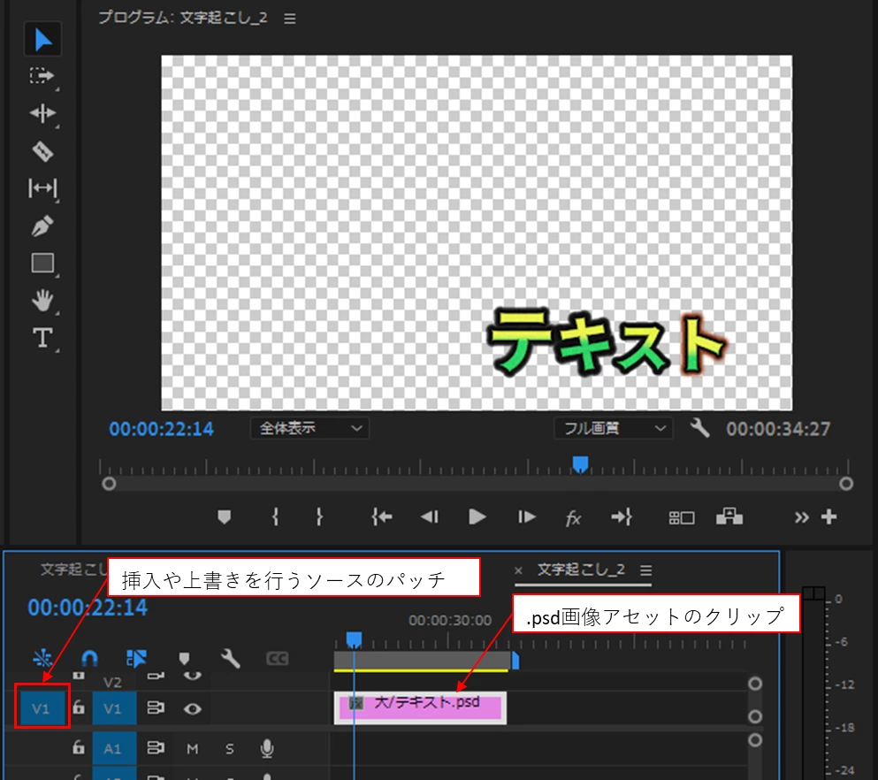
Task: Toggle V1 track targeting
Action: pos(114,709)
